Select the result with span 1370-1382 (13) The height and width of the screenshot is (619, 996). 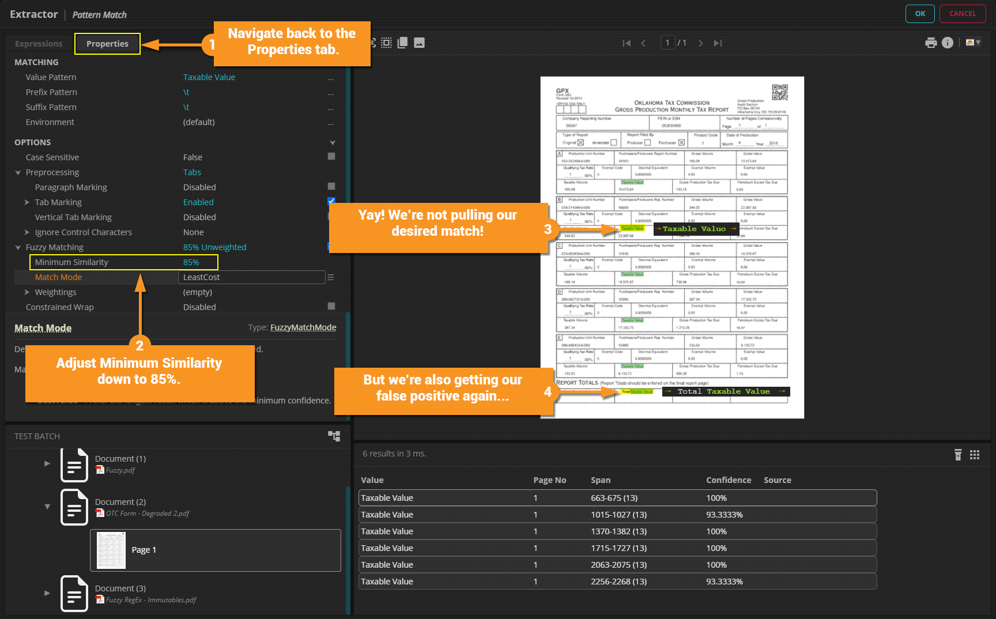[x=617, y=531]
